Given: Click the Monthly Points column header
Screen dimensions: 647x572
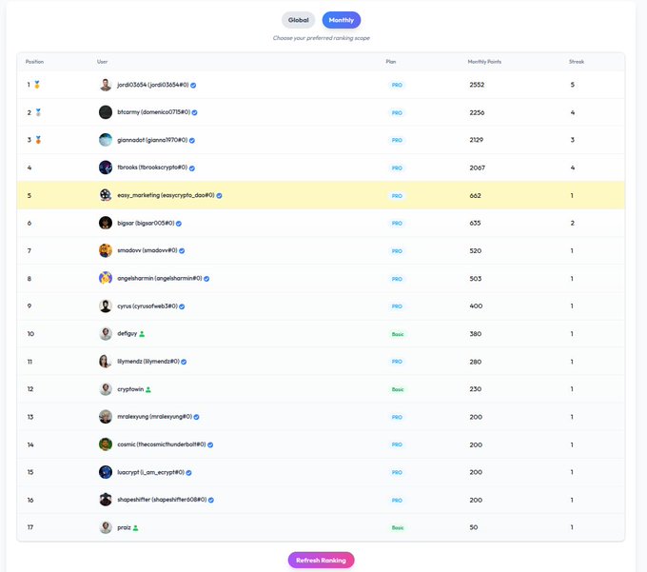Looking at the screenshot, I should pyautogui.click(x=484, y=62).
